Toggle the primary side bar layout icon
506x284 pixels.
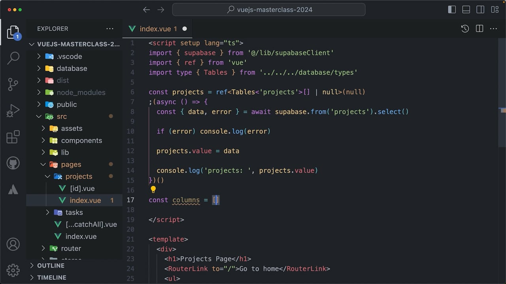pos(452,10)
